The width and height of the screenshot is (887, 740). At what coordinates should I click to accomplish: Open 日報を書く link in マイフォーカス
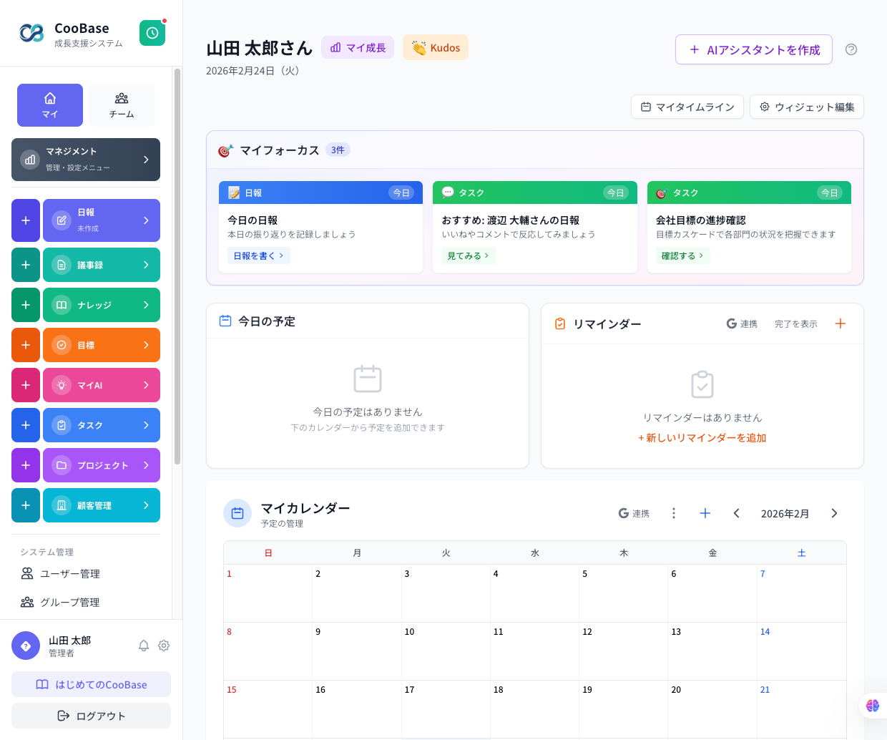[258, 255]
